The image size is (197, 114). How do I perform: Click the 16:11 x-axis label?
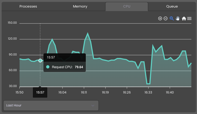coord(84,92)
